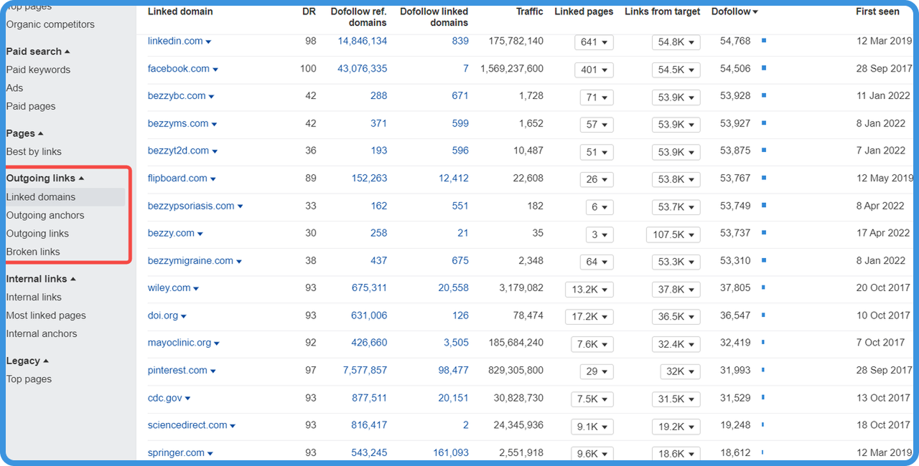Open 98,477 dofollow linked domains for pinterest.com
Image resolution: width=919 pixels, height=466 pixels.
(x=454, y=371)
